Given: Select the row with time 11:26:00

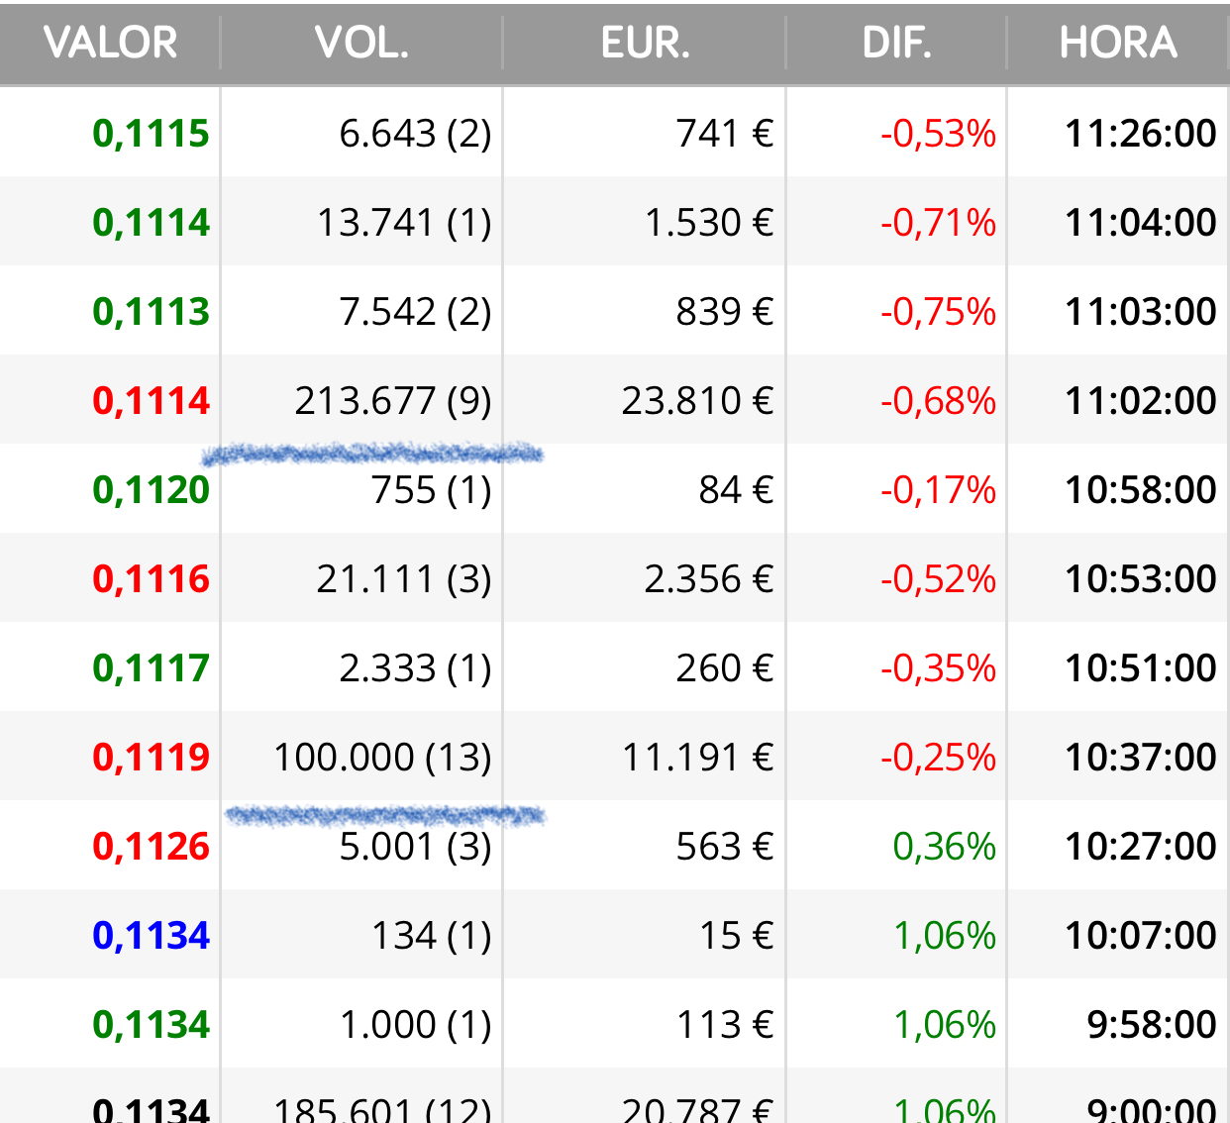Looking at the screenshot, I should click(x=615, y=133).
